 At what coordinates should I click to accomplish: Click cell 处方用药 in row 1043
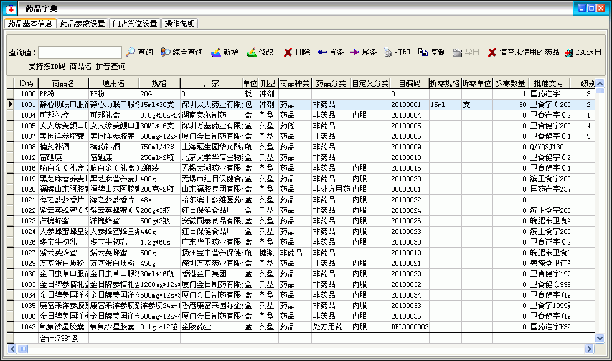(x=331, y=327)
